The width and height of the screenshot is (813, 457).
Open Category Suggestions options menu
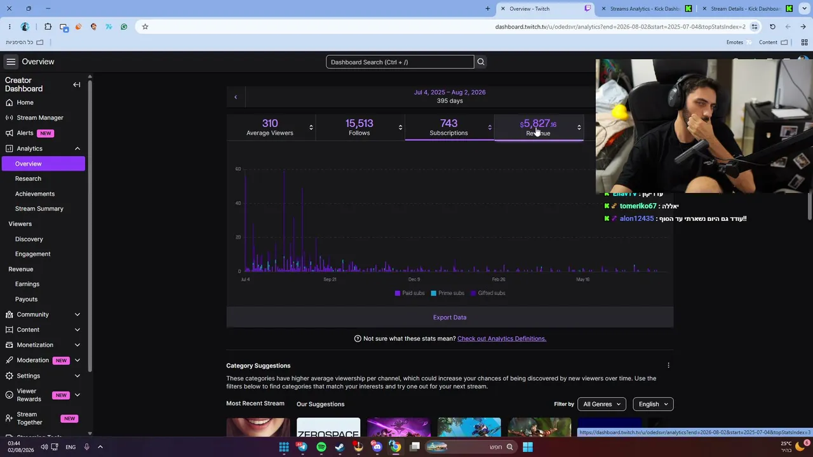pos(668,366)
